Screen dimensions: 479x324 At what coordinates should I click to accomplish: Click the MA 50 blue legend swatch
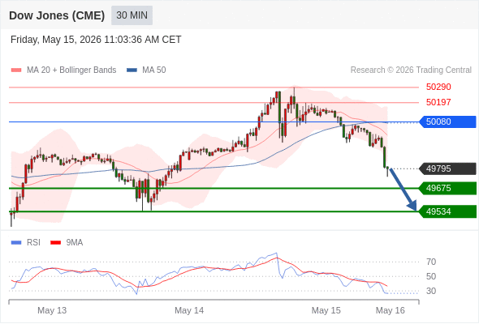coord(132,70)
